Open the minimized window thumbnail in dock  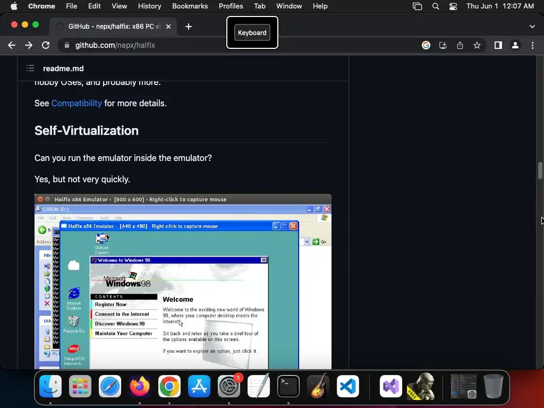tap(463, 386)
